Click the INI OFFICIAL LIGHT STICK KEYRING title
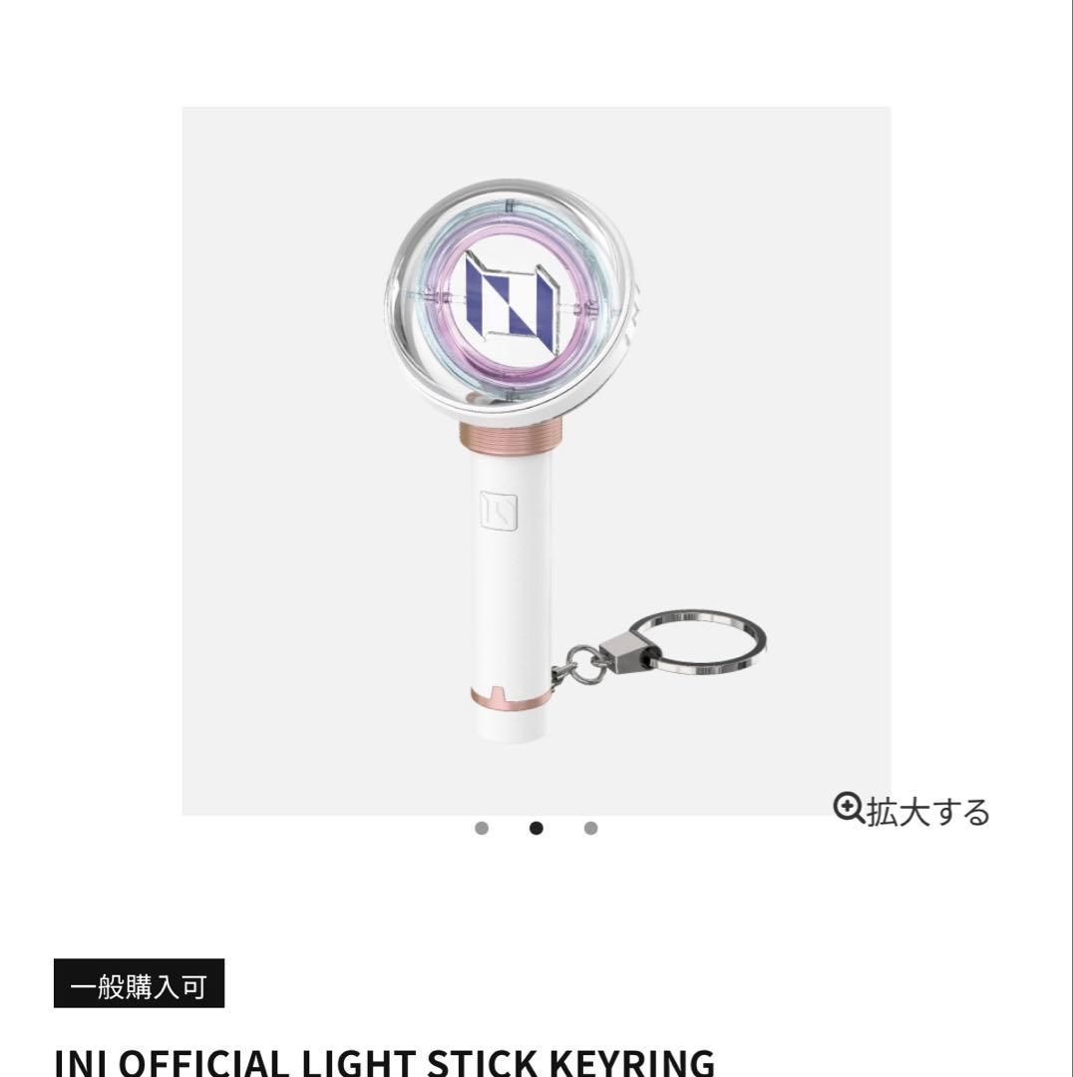The width and height of the screenshot is (1073, 1077). coord(384,1062)
